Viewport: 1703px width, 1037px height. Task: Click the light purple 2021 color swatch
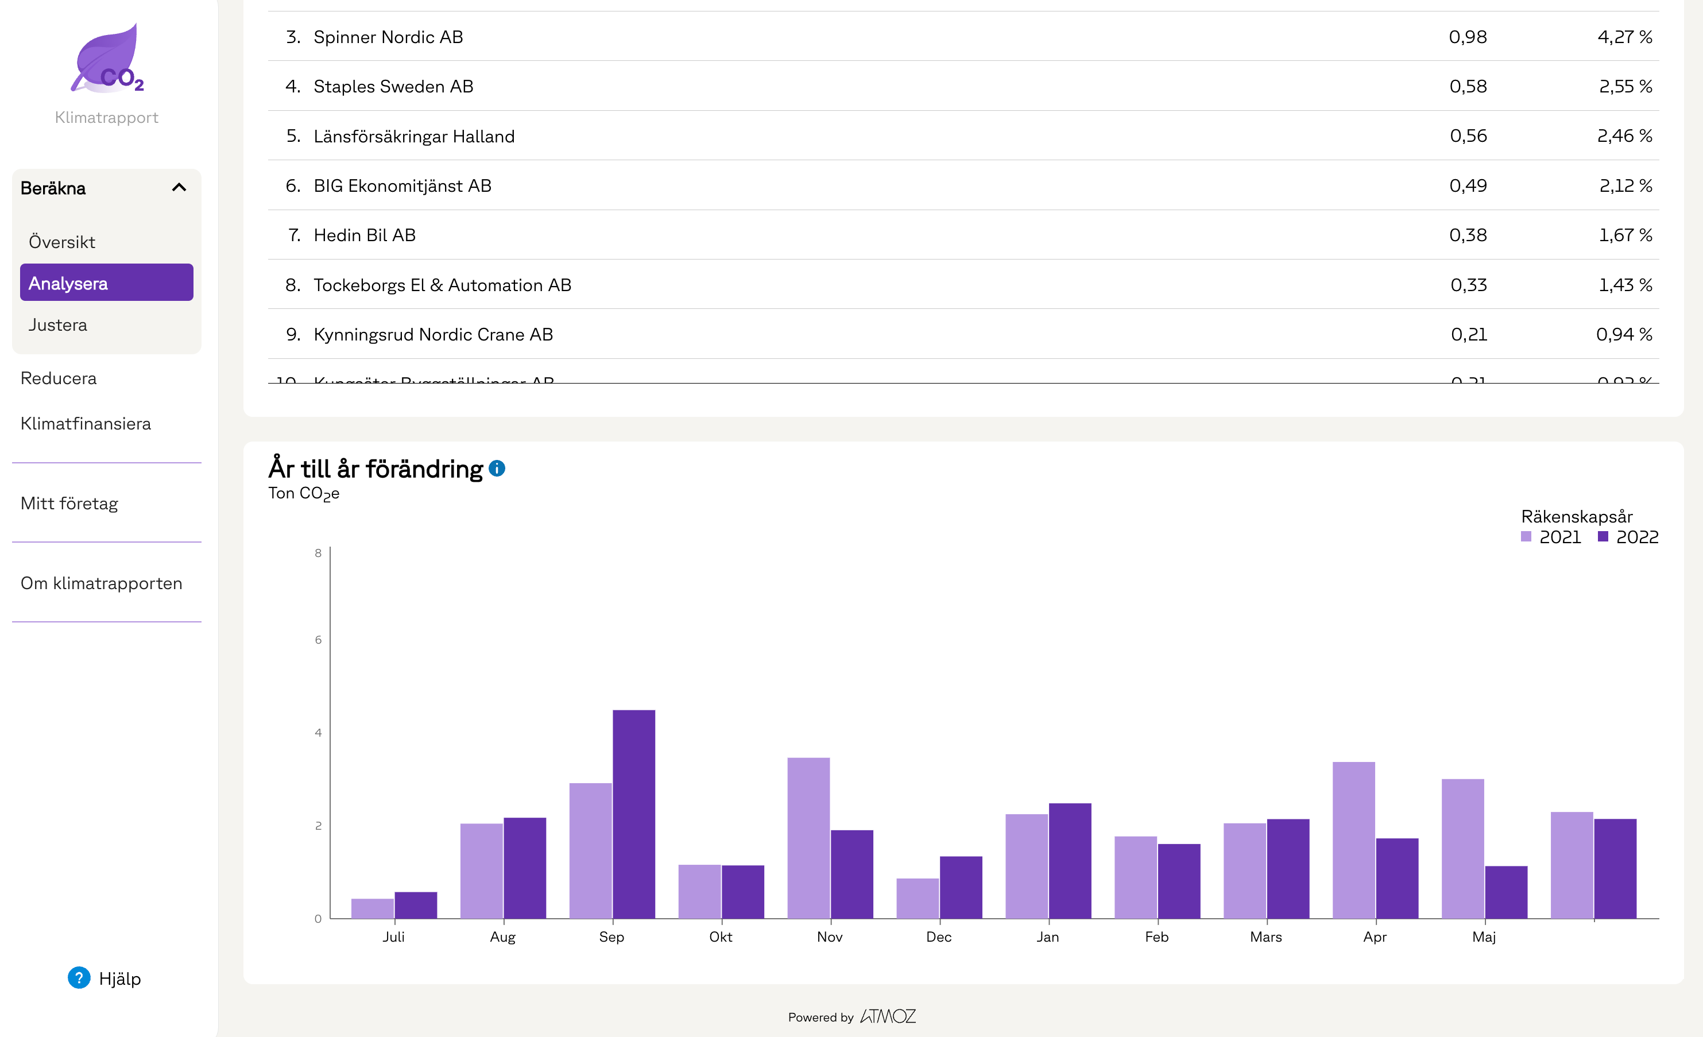click(1526, 537)
